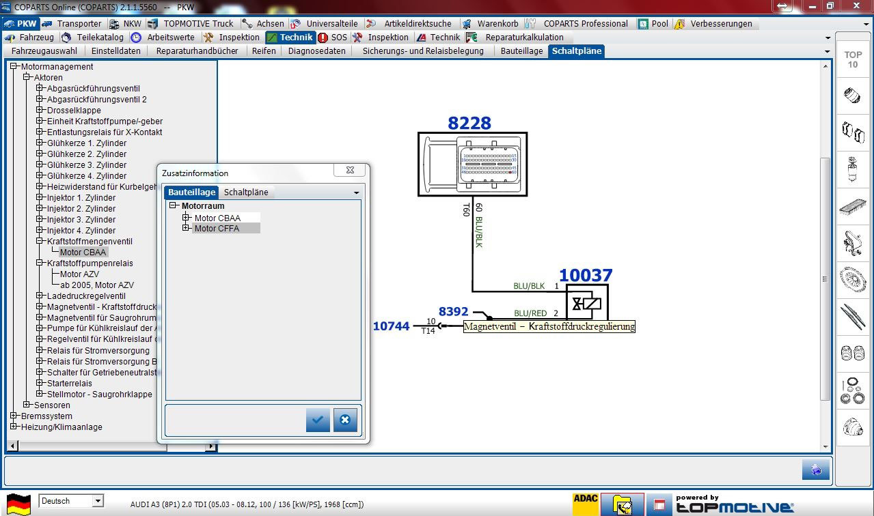Screen dimensions: 874x516
Task: Open the Transporter category
Action: (x=72, y=23)
